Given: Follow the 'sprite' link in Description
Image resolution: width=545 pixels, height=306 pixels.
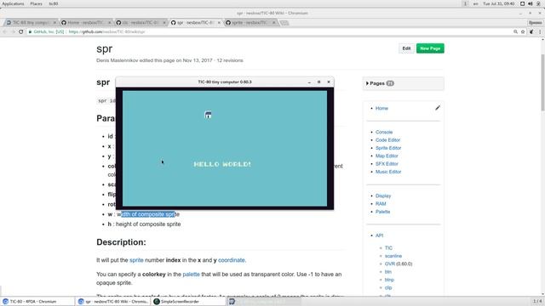Looking at the screenshot, I should pyautogui.click(x=136, y=260).
